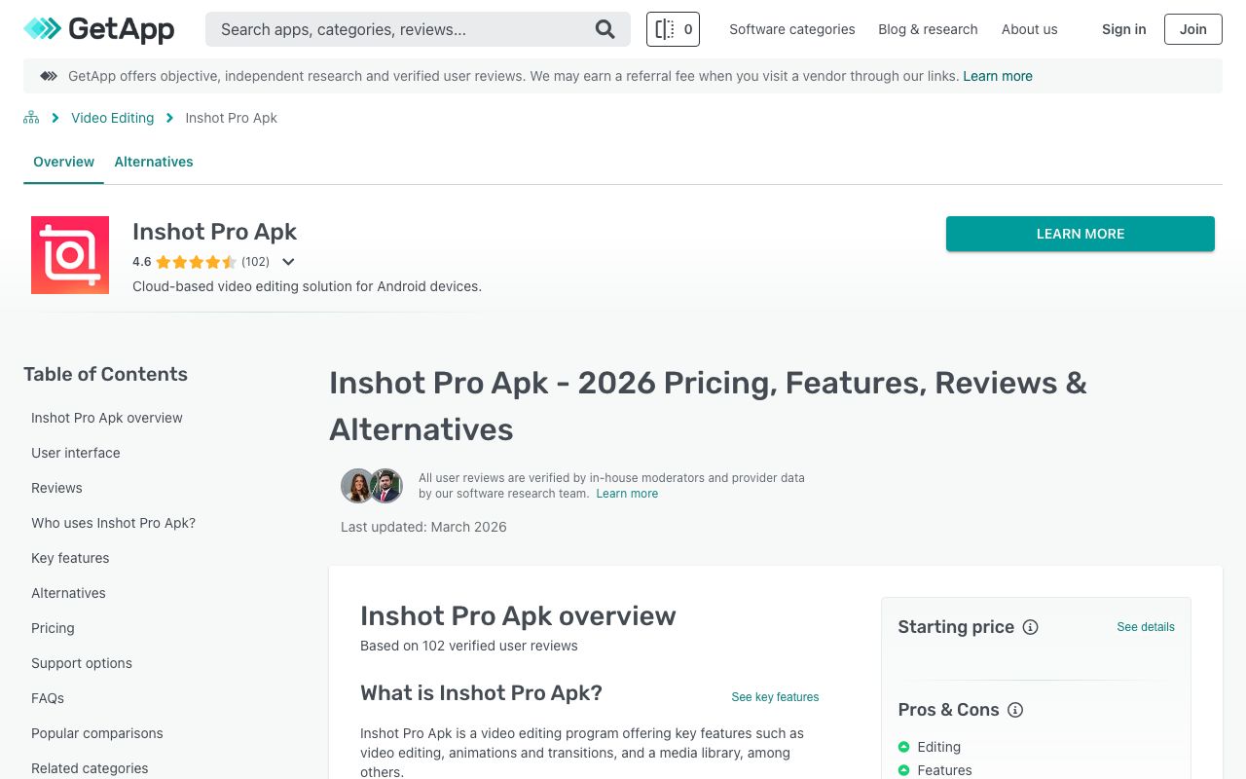Click the Join button
This screenshot has height=779, width=1246.
click(1193, 29)
